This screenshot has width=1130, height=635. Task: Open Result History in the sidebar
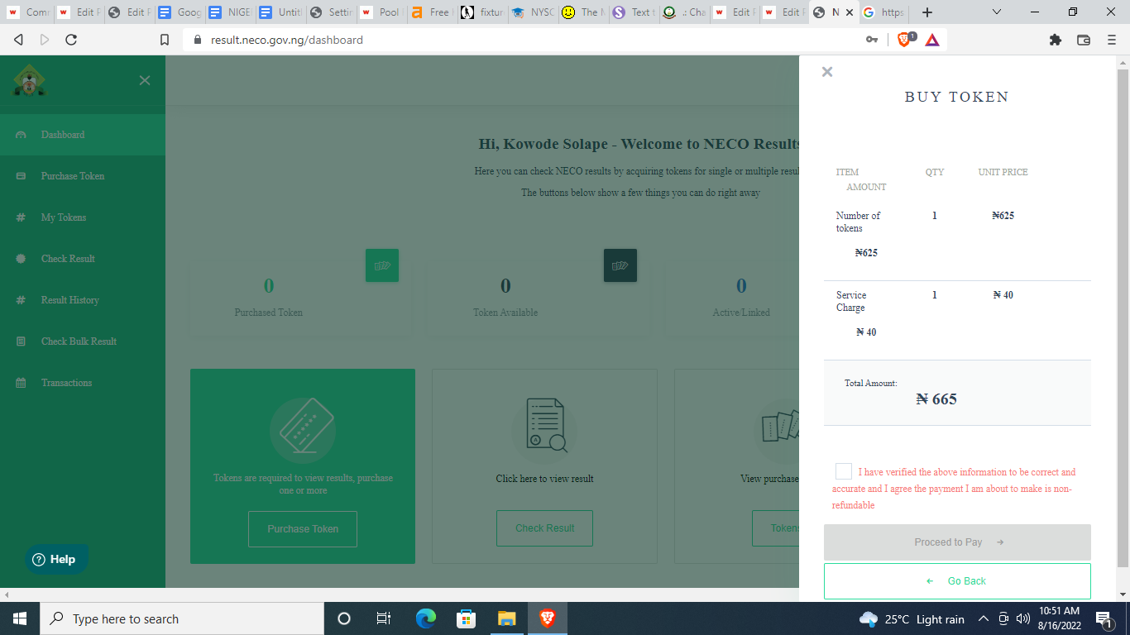(83, 300)
